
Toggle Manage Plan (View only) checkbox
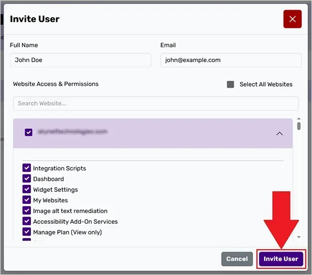pyautogui.click(x=27, y=232)
